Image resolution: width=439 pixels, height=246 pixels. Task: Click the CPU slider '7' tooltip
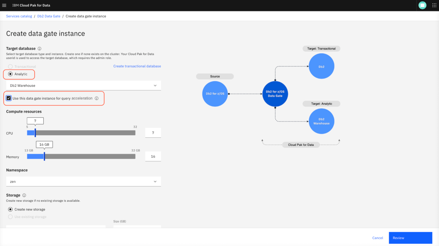pyautogui.click(x=35, y=121)
